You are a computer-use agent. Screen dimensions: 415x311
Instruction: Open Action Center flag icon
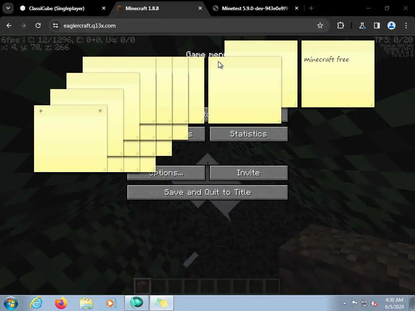coord(354,303)
